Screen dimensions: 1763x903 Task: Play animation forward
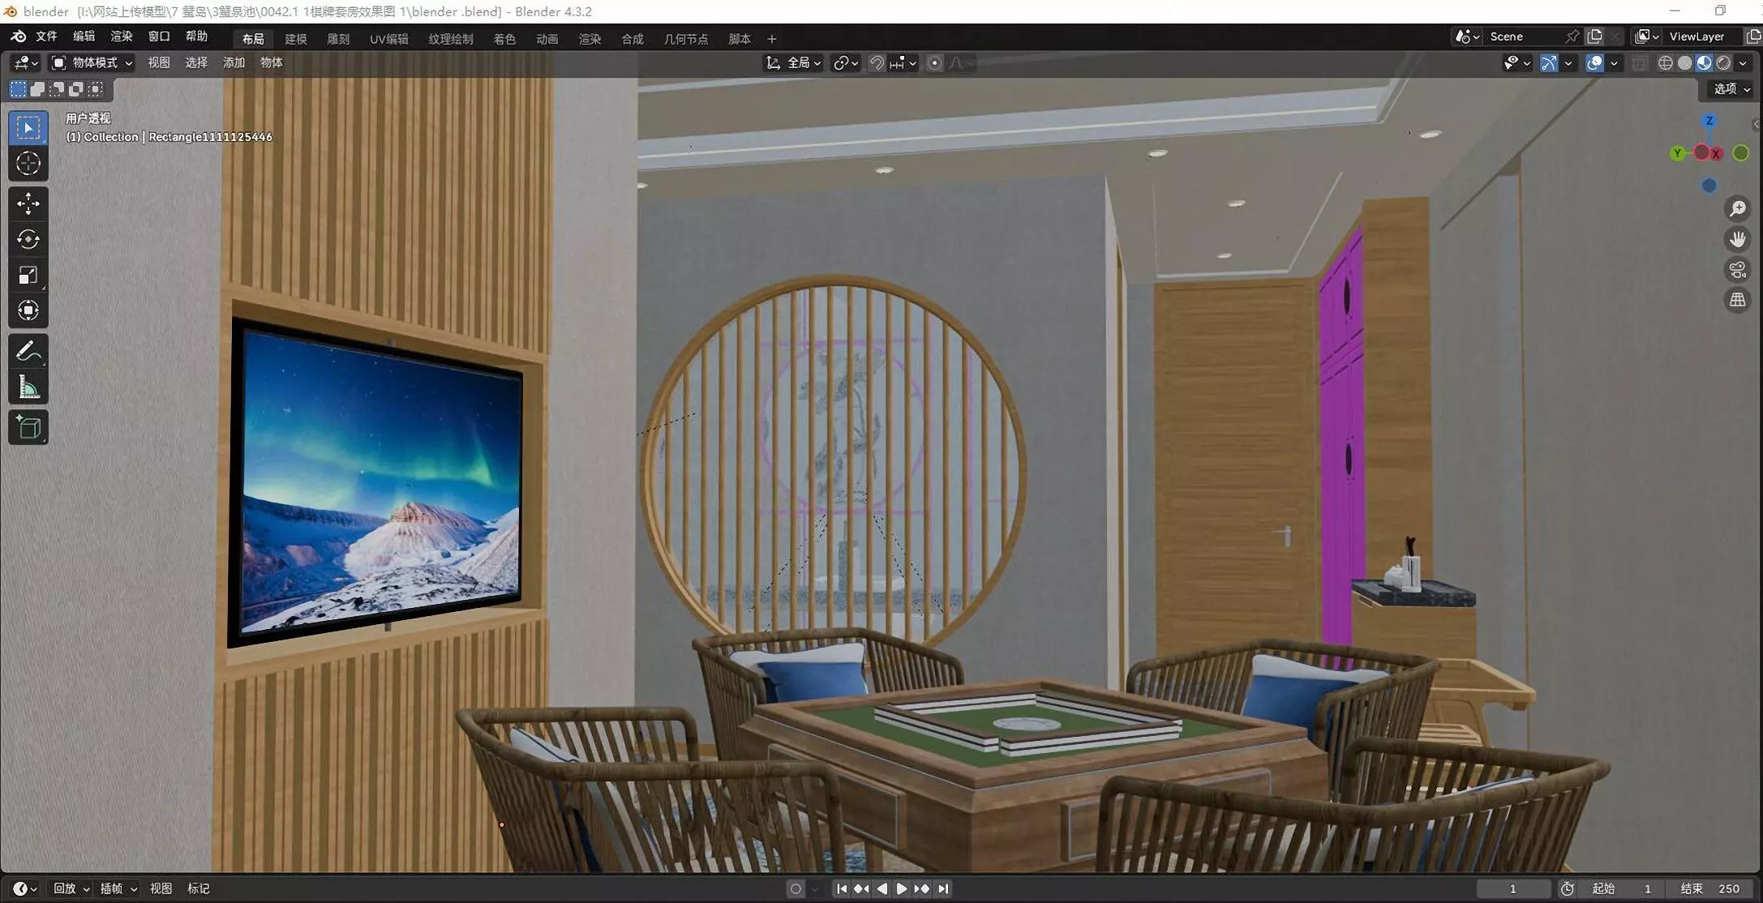(x=901, y=889)
